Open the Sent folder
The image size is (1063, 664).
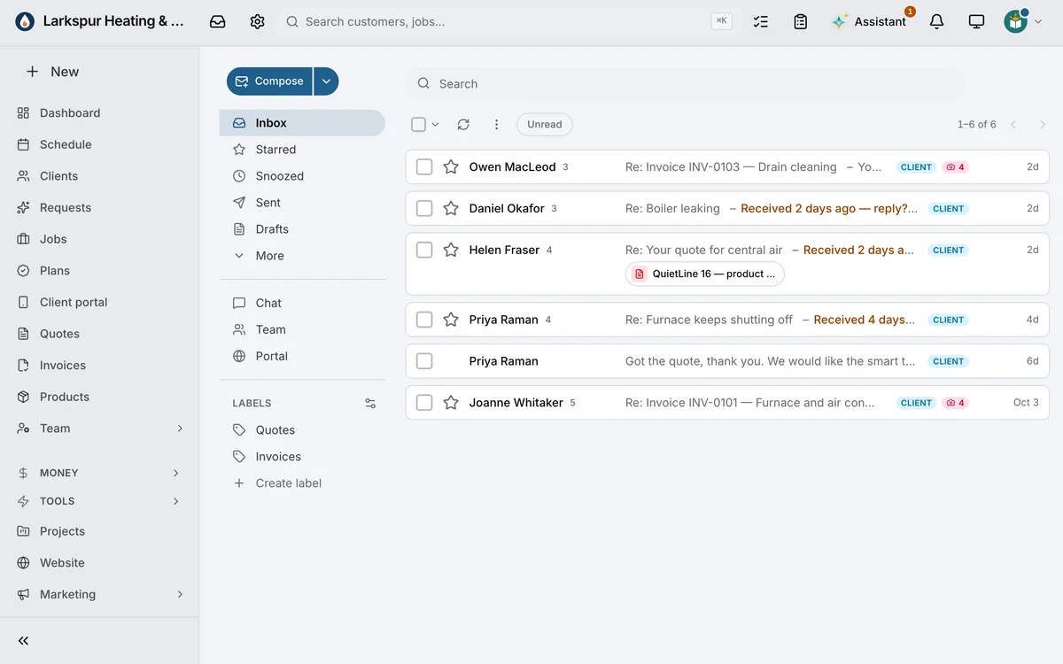[302, 203]
